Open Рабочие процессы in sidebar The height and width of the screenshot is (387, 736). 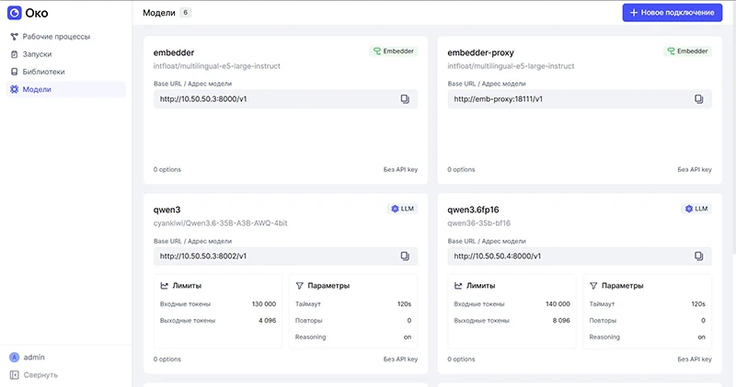(65, 37)
